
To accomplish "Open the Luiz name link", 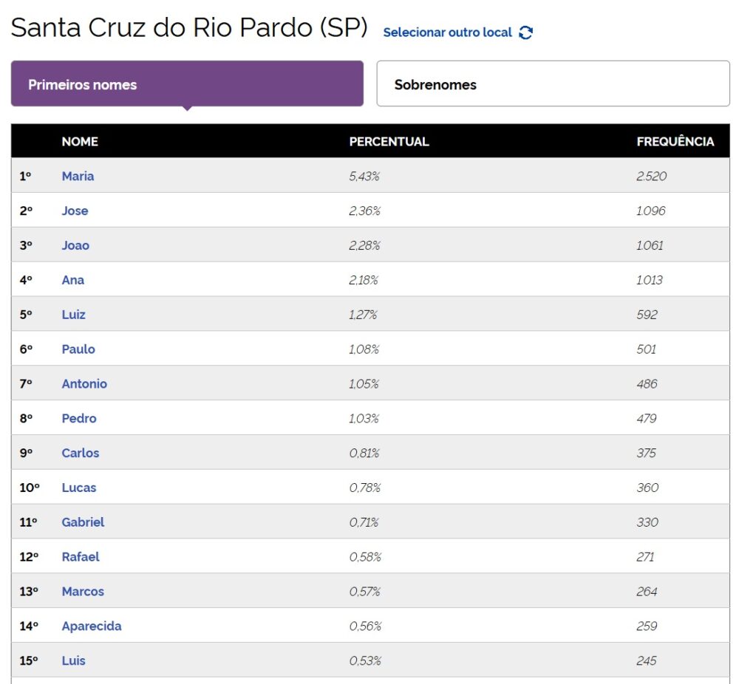I will (73, 315).
